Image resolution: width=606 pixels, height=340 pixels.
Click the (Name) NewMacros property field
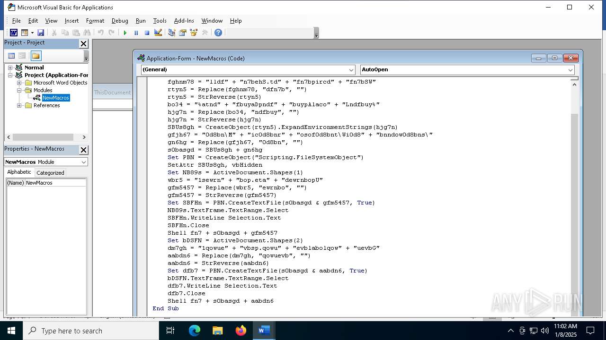point(46,183)
